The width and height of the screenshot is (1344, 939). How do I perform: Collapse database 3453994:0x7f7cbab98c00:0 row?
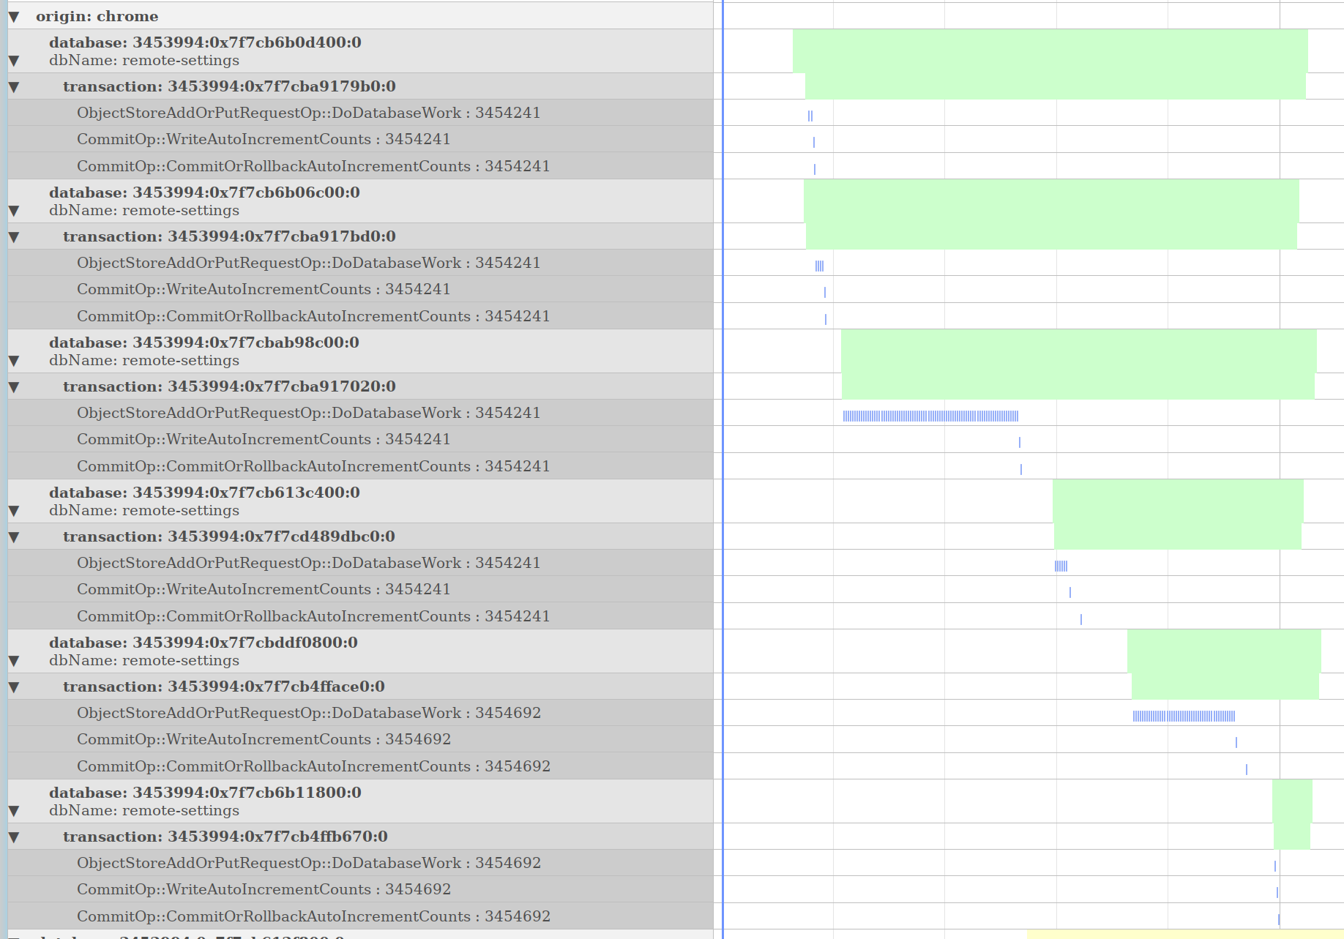coord(13,361)
